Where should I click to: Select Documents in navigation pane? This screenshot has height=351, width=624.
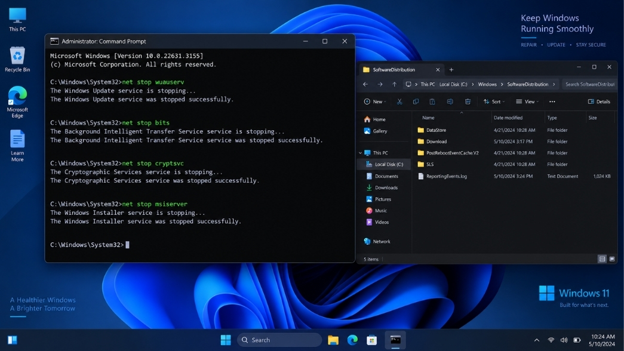(x=382, y=176)
